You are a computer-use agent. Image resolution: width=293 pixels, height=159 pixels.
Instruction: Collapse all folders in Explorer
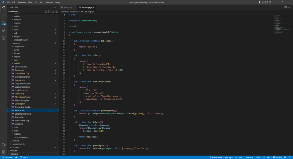57,11
